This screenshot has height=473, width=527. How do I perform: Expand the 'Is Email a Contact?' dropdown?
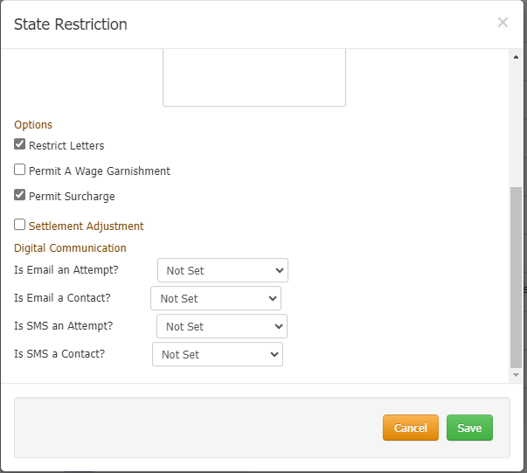tap(215, 299)
